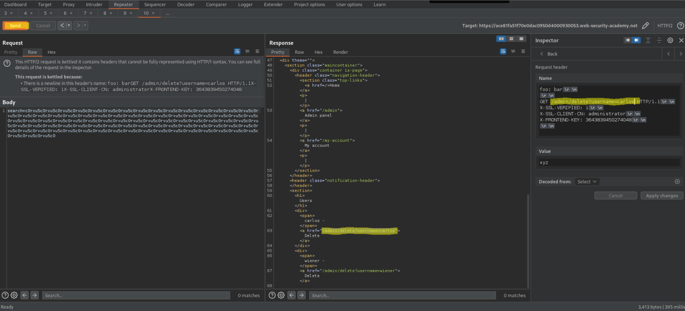Toggle non-printable characters in Response viewer
685x311 pixels.
[513, 51]
